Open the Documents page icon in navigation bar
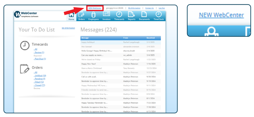254x117 pixels. coord(144,14)
